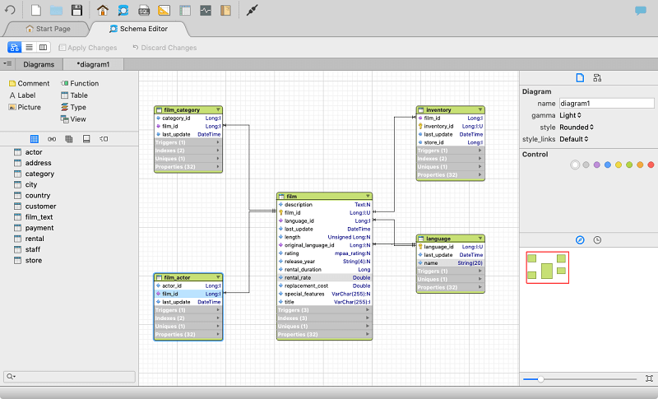Screen dimensions: 658x399
Task: Open the style Rounded dropdown
Action: coord(577,128)
